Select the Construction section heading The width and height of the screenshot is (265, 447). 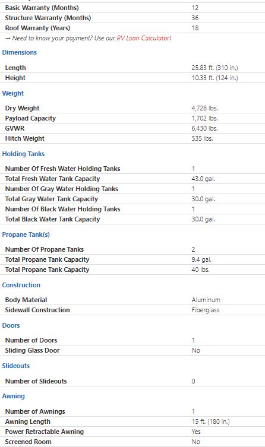point(21,285)
